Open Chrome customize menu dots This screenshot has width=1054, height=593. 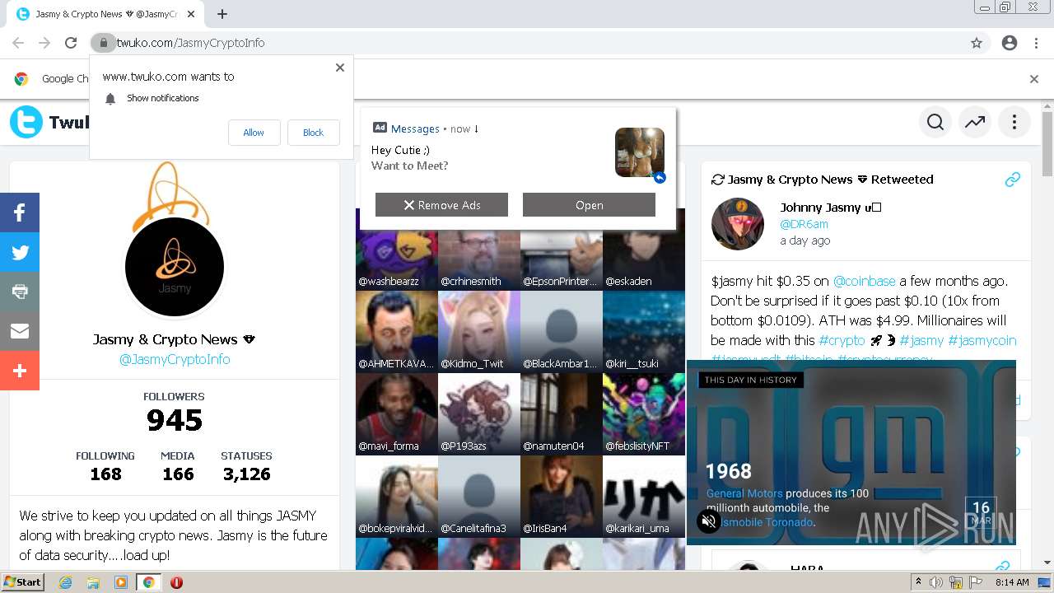tap(1036, 43)
